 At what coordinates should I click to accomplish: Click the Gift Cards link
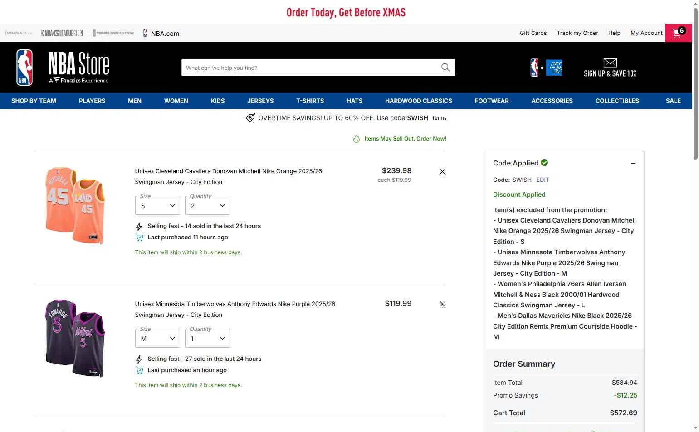click(533, 33)
